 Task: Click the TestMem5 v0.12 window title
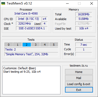(19, 3)
